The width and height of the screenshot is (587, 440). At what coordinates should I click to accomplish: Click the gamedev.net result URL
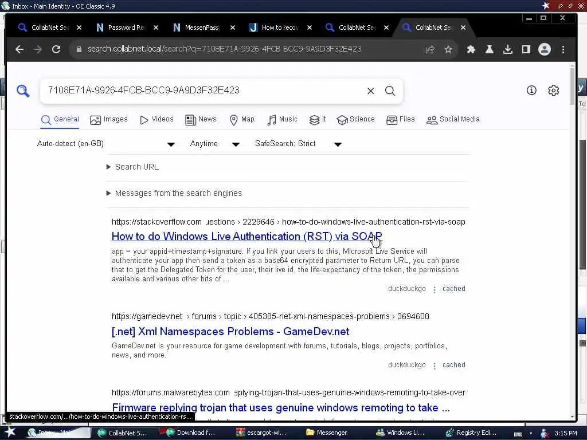click(x=271, y=316)
